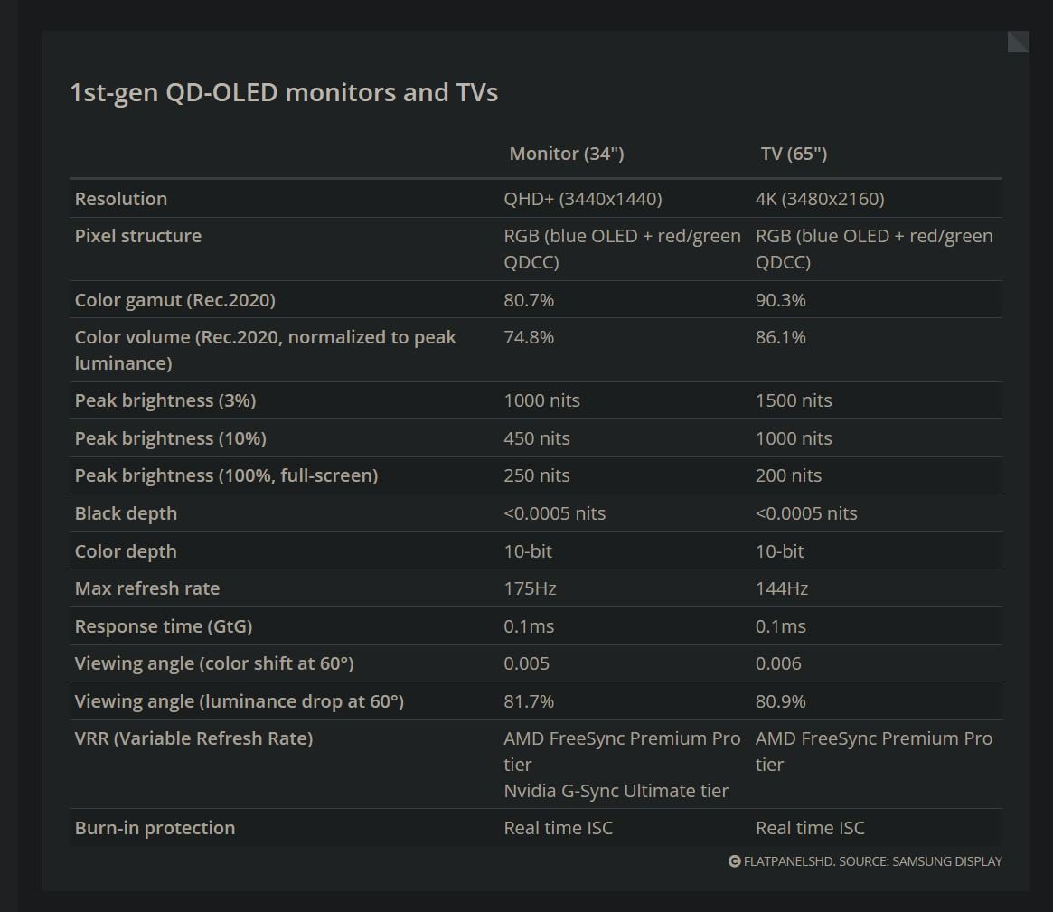Click the copyright symbol before FLATPANELSHD
This screenshot has height=912, width=1053.
tap(734, 861)
